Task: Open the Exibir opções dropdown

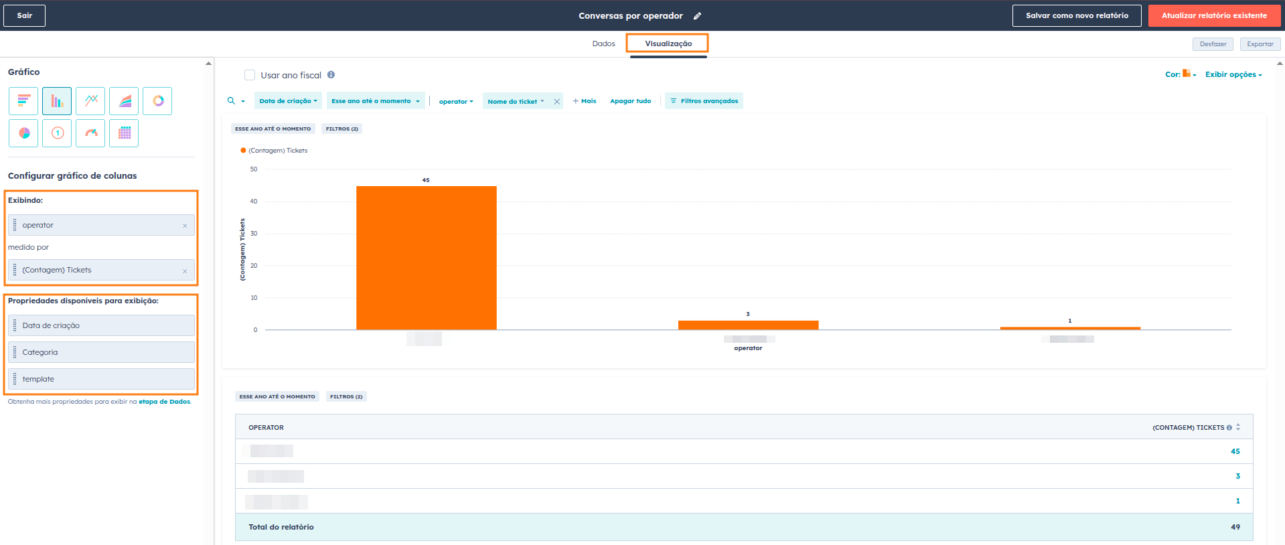Action: coord(1233,74)
